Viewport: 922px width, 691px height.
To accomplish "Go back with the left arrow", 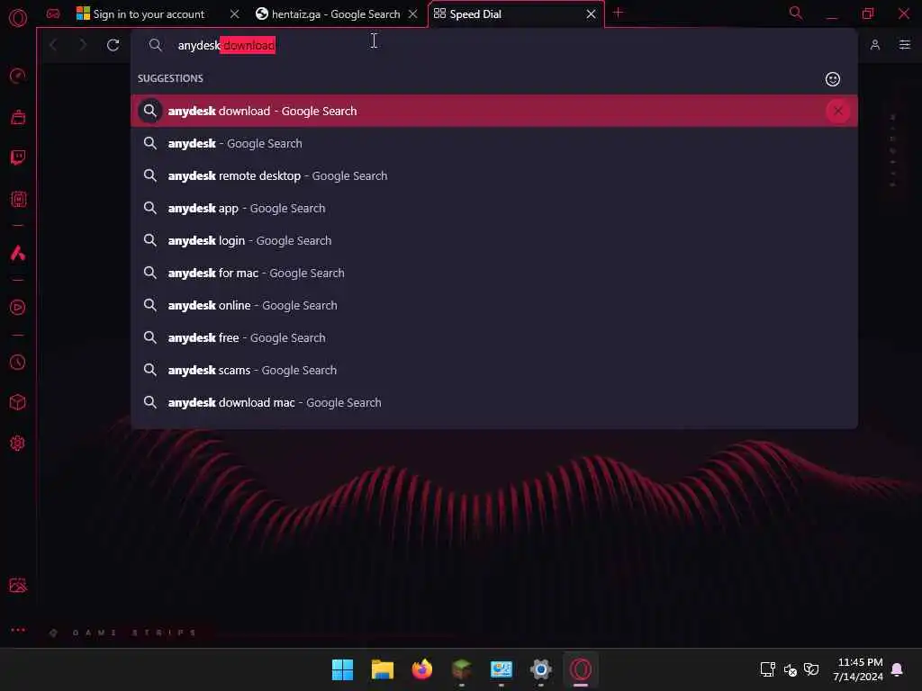I will [53, 45].
